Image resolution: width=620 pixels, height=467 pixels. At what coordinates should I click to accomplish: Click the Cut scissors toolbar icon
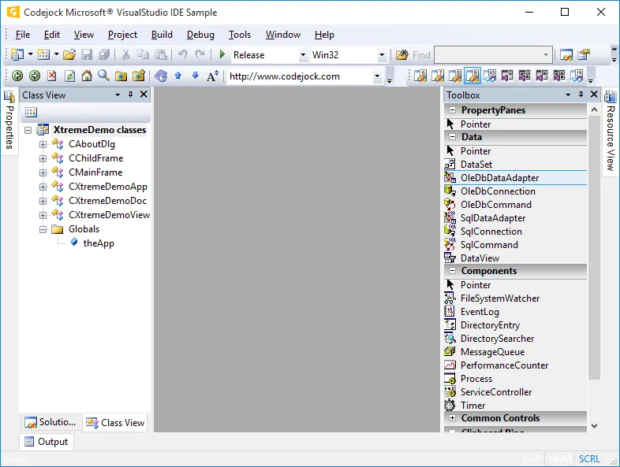125,54
